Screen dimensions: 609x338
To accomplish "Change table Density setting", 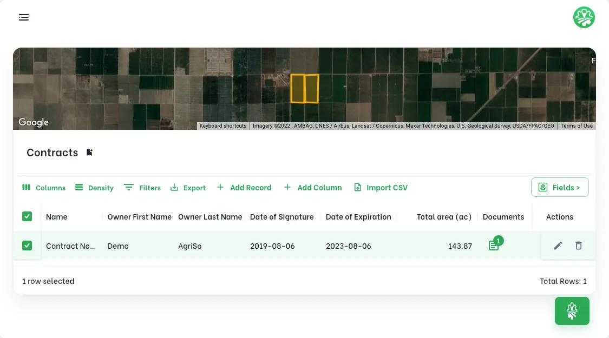I will point(94,188).
